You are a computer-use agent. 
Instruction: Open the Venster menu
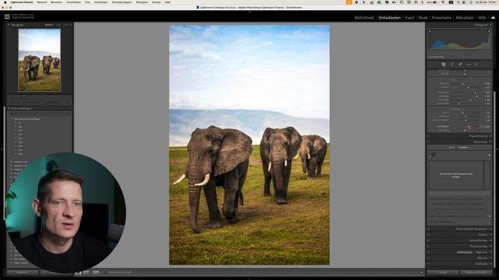(x=156, y=2)
